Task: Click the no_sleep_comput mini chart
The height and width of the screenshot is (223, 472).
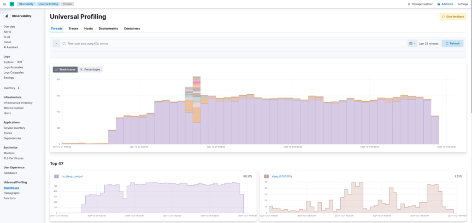Action: (153, 198)
